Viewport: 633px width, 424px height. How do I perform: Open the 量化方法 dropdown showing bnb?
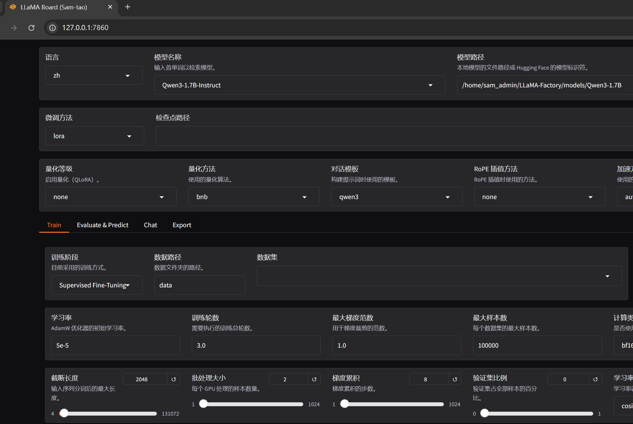[254, 197]
